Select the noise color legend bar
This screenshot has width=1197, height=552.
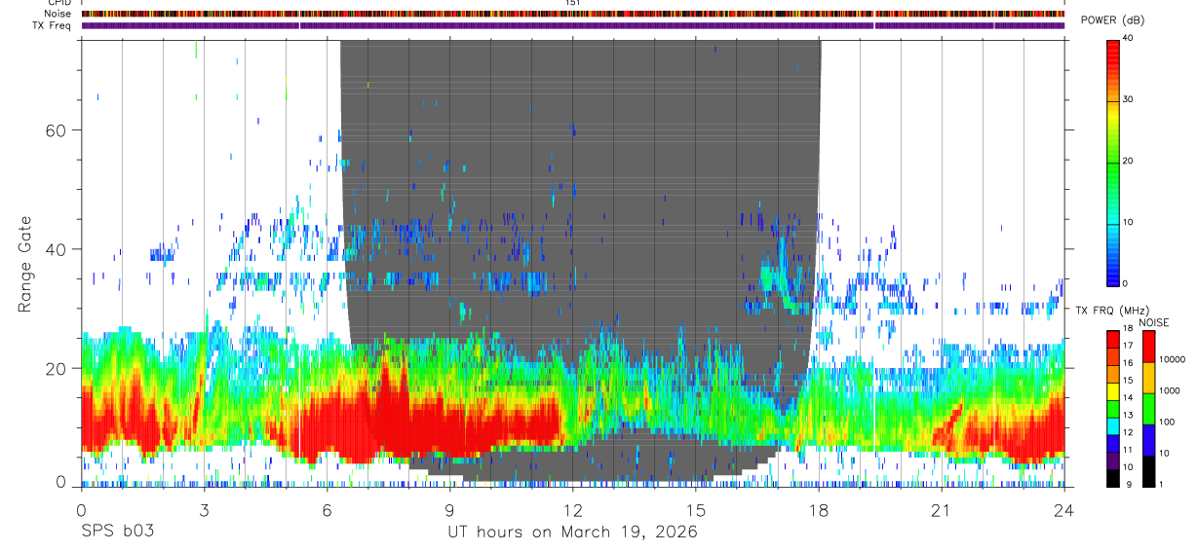[x=1150, y=408]
